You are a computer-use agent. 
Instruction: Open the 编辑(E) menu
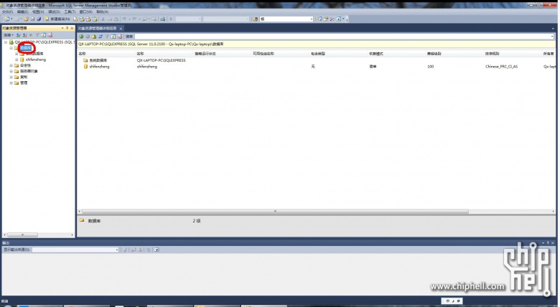22,11
